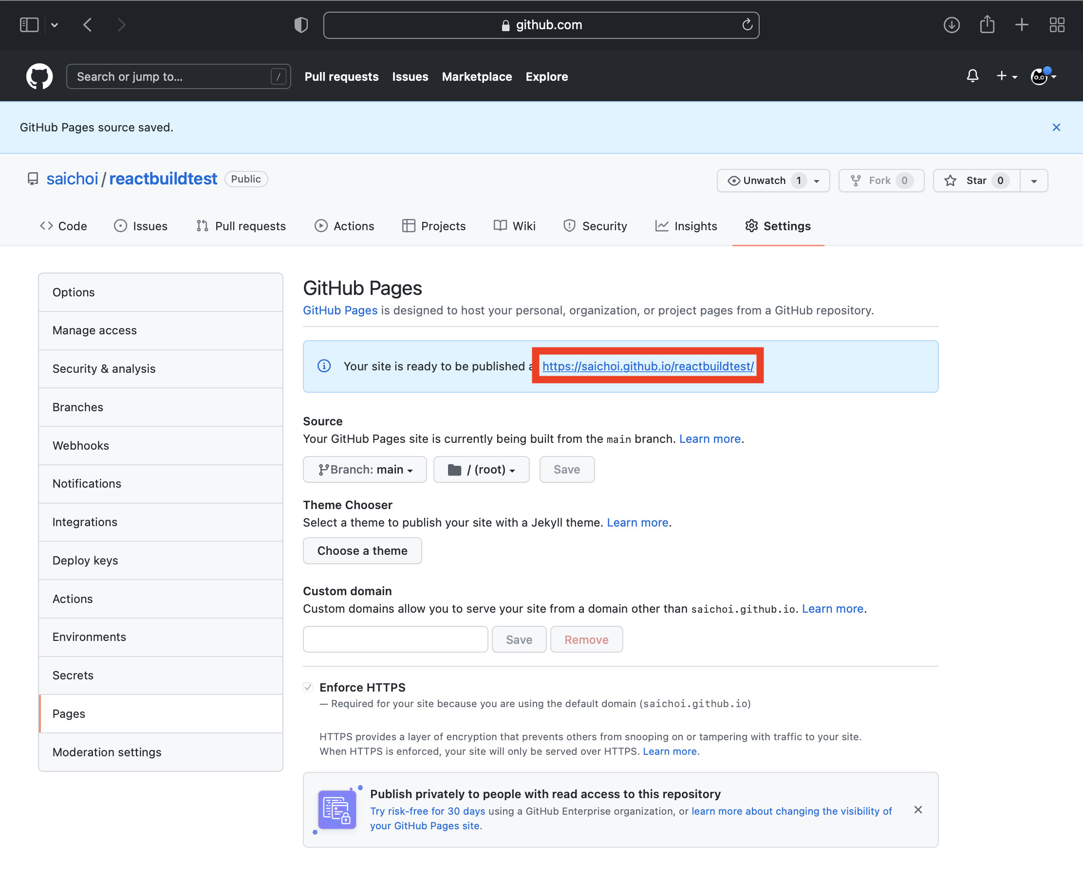Open the user avatar menu
The height and width of the screenshot is (876, 1083).
point(1043,76)
